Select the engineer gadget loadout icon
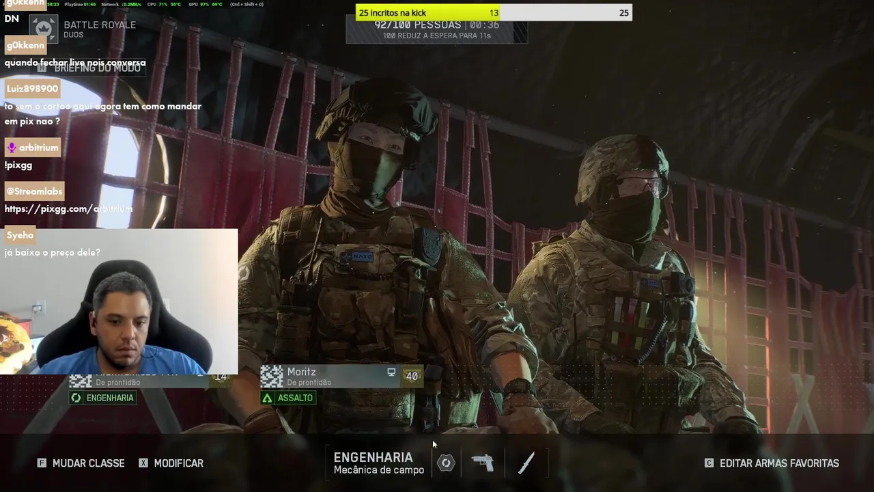 (446, 463)
